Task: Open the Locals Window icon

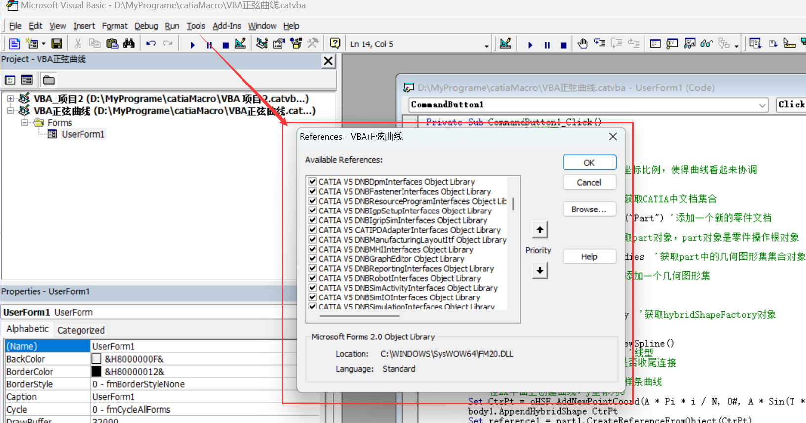Action: [x=655, y=44]
